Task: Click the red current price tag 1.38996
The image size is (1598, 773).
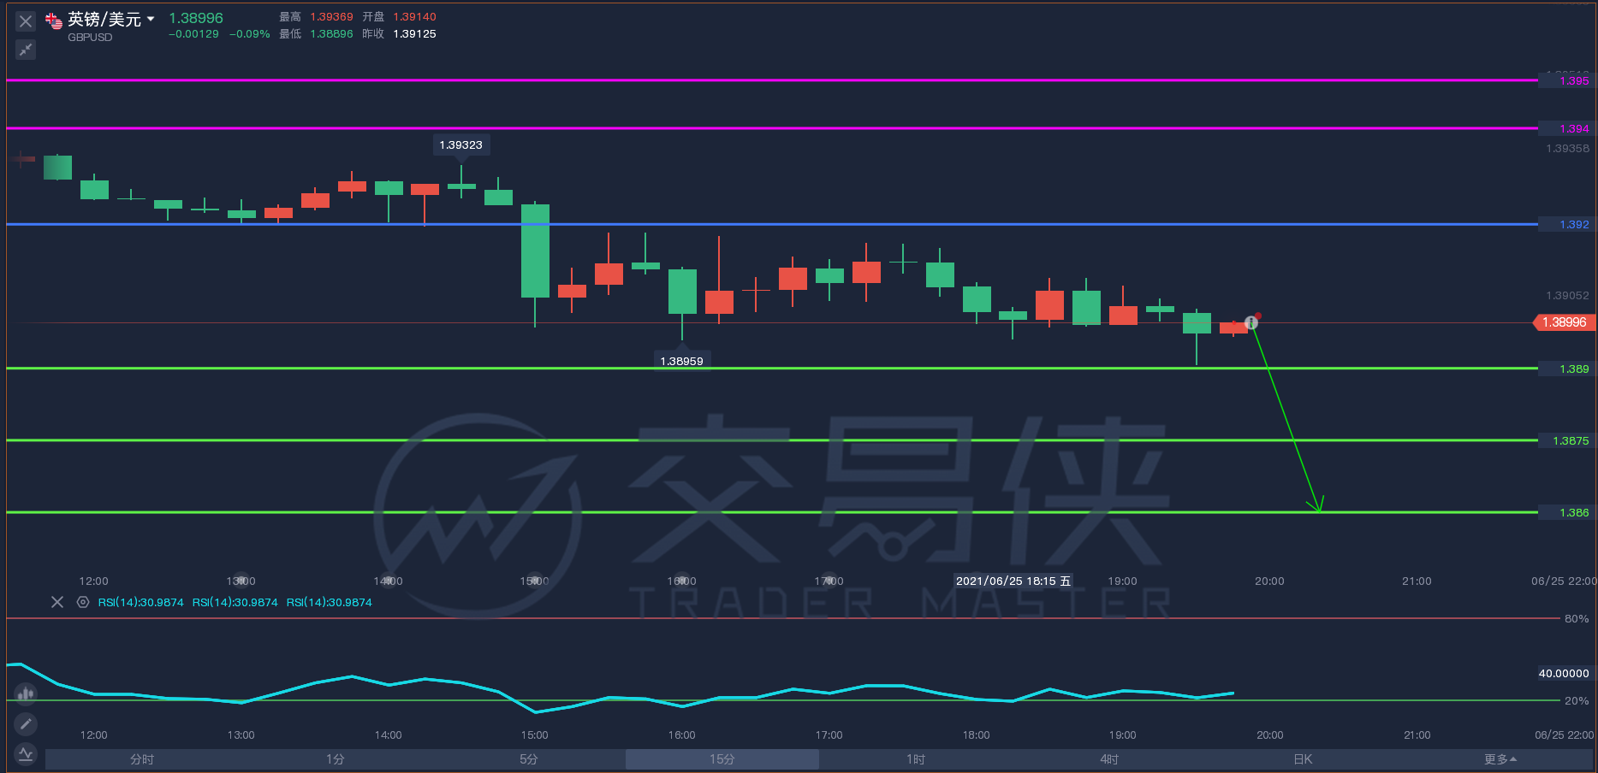Action: point(1563,322)
